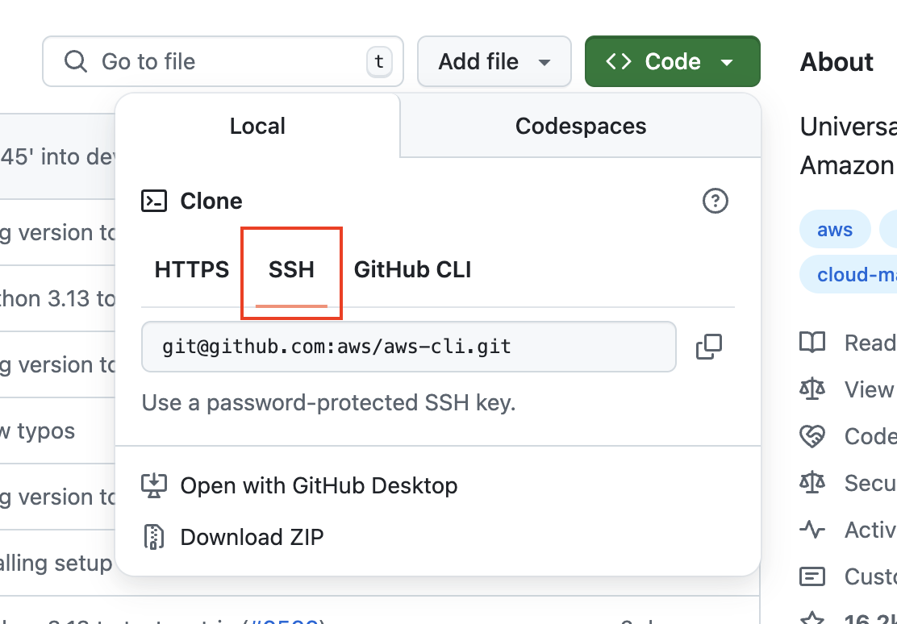Click the About heading
Image resolution: width=897 pixels, height=624 pixels.
[837, 62]
